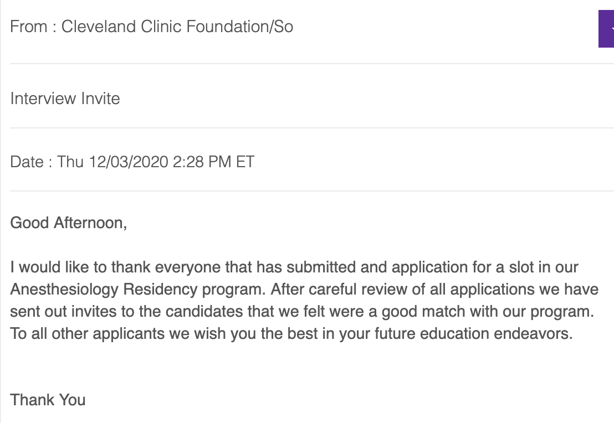Screen dimensions: 614x423
Task: Click the line starting 'I would like to thank'
Action: (x=294, y=267)
